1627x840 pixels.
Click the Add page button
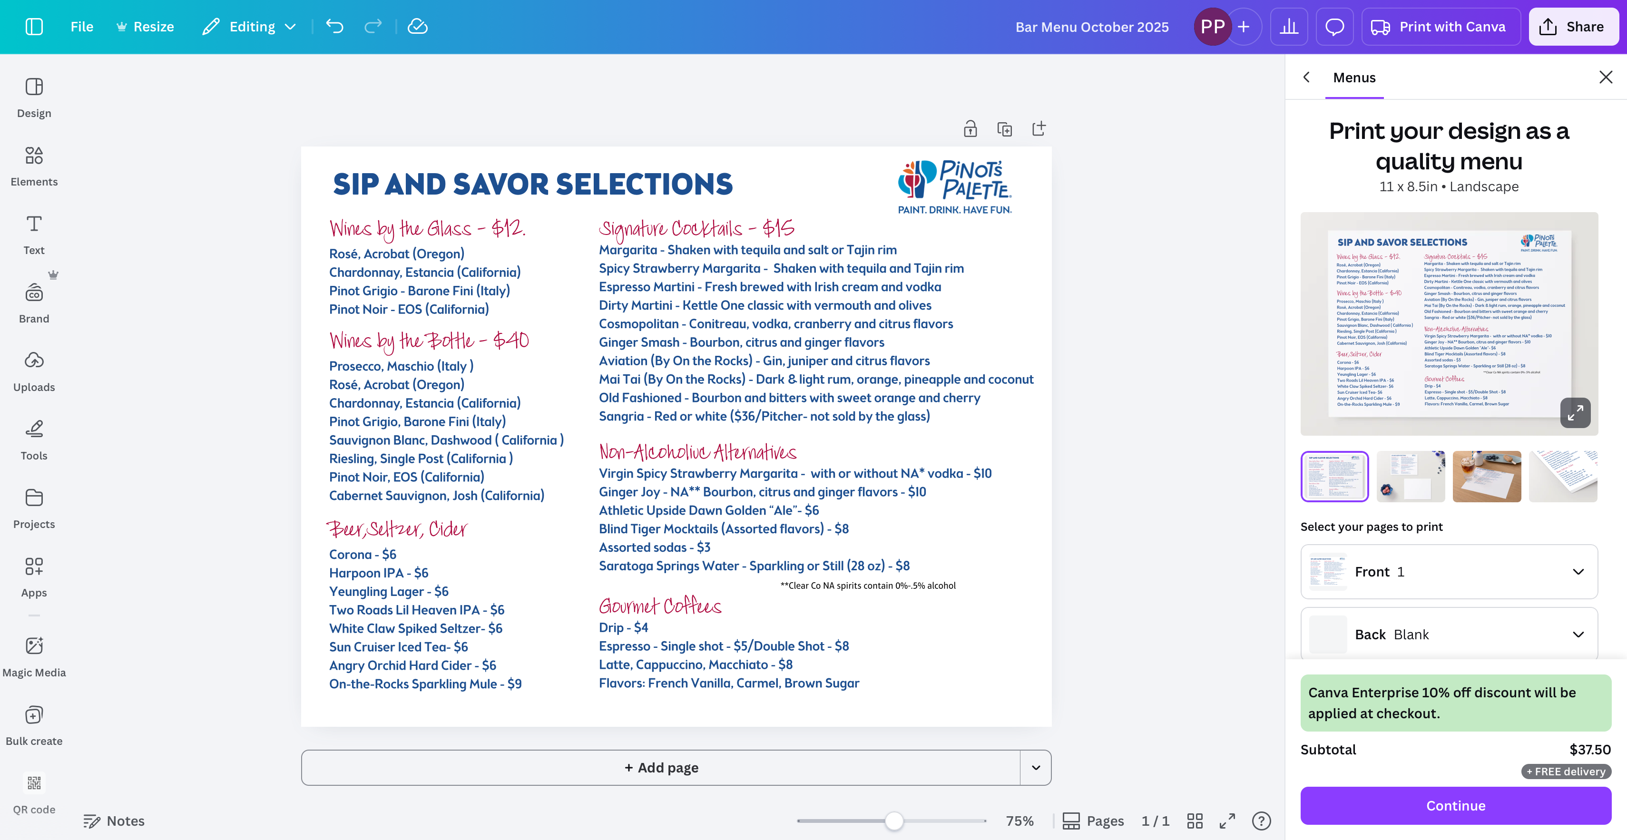pyautogui.click(x=661, y=767)
